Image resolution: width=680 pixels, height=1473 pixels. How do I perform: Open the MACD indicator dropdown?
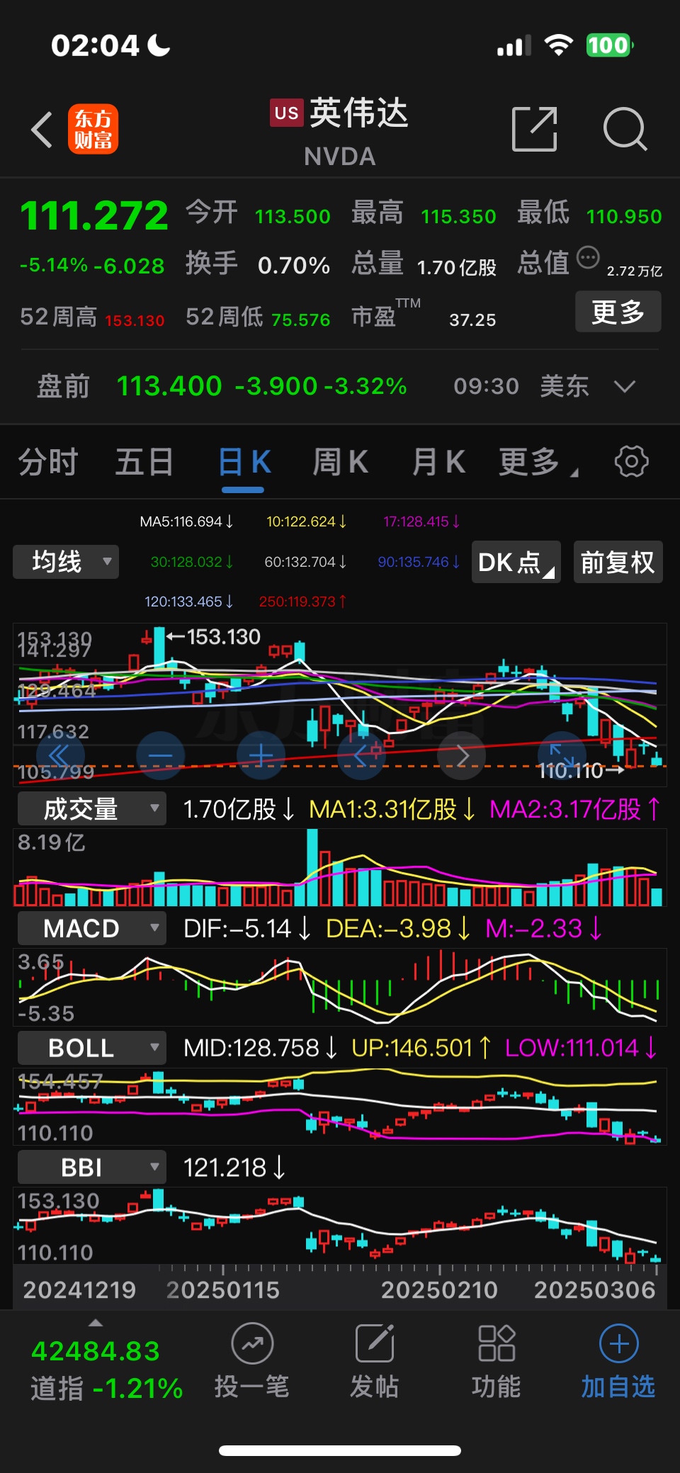(x=92, y=928)
